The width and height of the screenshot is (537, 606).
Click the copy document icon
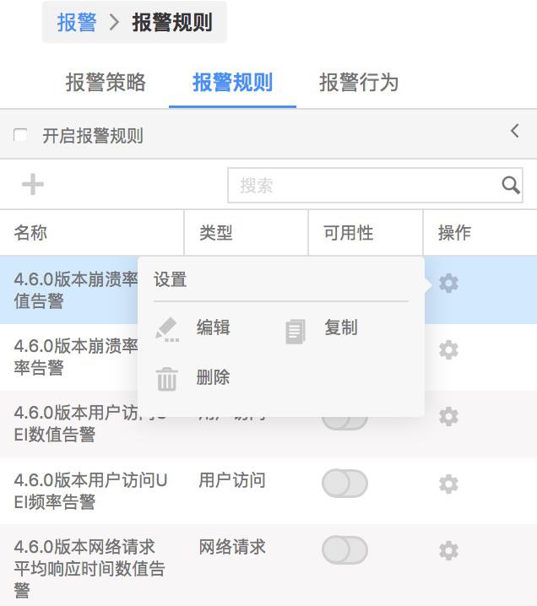pos(296,331)
